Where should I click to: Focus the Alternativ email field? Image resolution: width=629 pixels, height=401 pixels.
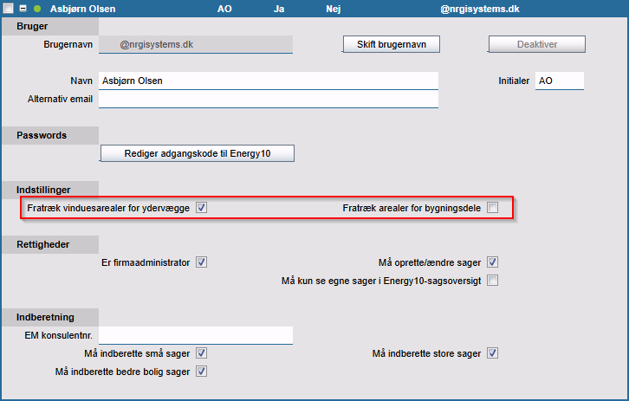(x=269, y=99)
